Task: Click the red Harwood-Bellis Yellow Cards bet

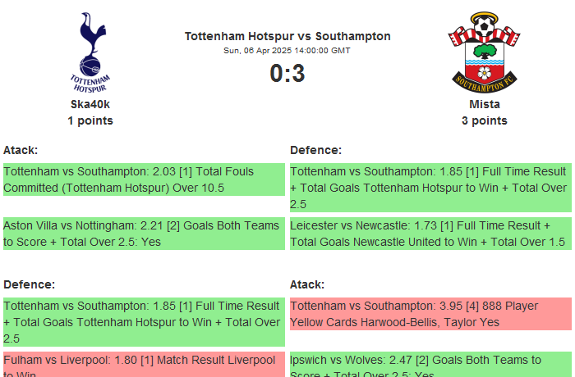Action: point(430,314)
